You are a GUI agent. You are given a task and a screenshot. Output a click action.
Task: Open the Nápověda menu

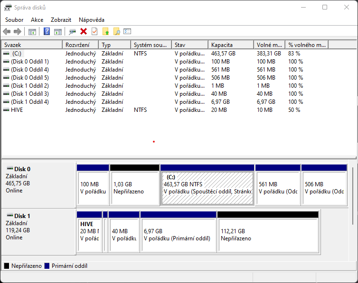92,20
